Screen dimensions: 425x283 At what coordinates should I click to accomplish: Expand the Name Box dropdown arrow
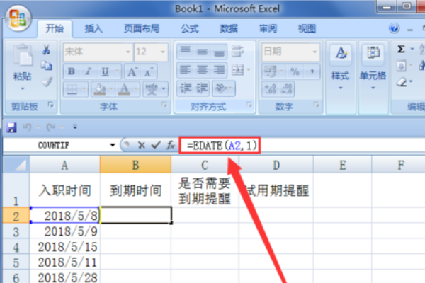tap(113, 145)
